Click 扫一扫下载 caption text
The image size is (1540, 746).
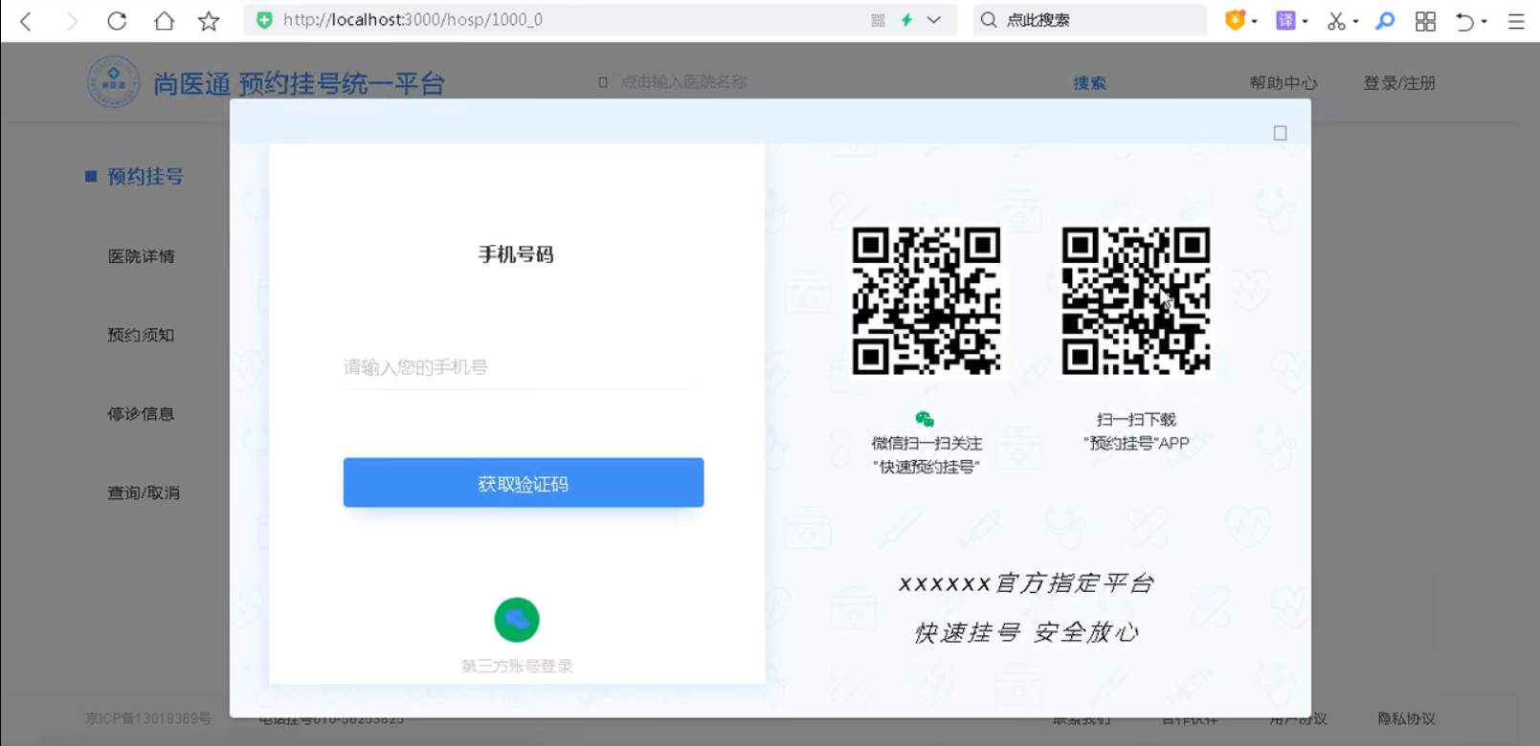1136,419
